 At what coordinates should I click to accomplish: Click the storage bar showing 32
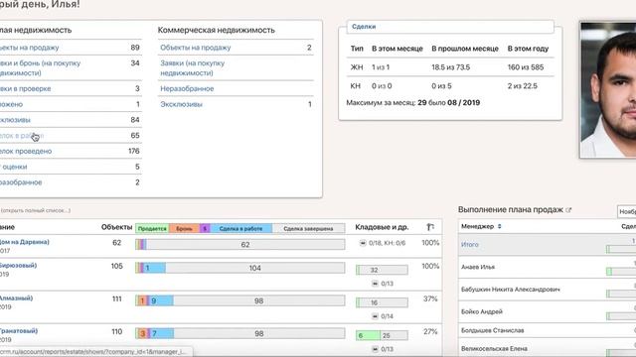pyautogui.click(x=382, y=270)
